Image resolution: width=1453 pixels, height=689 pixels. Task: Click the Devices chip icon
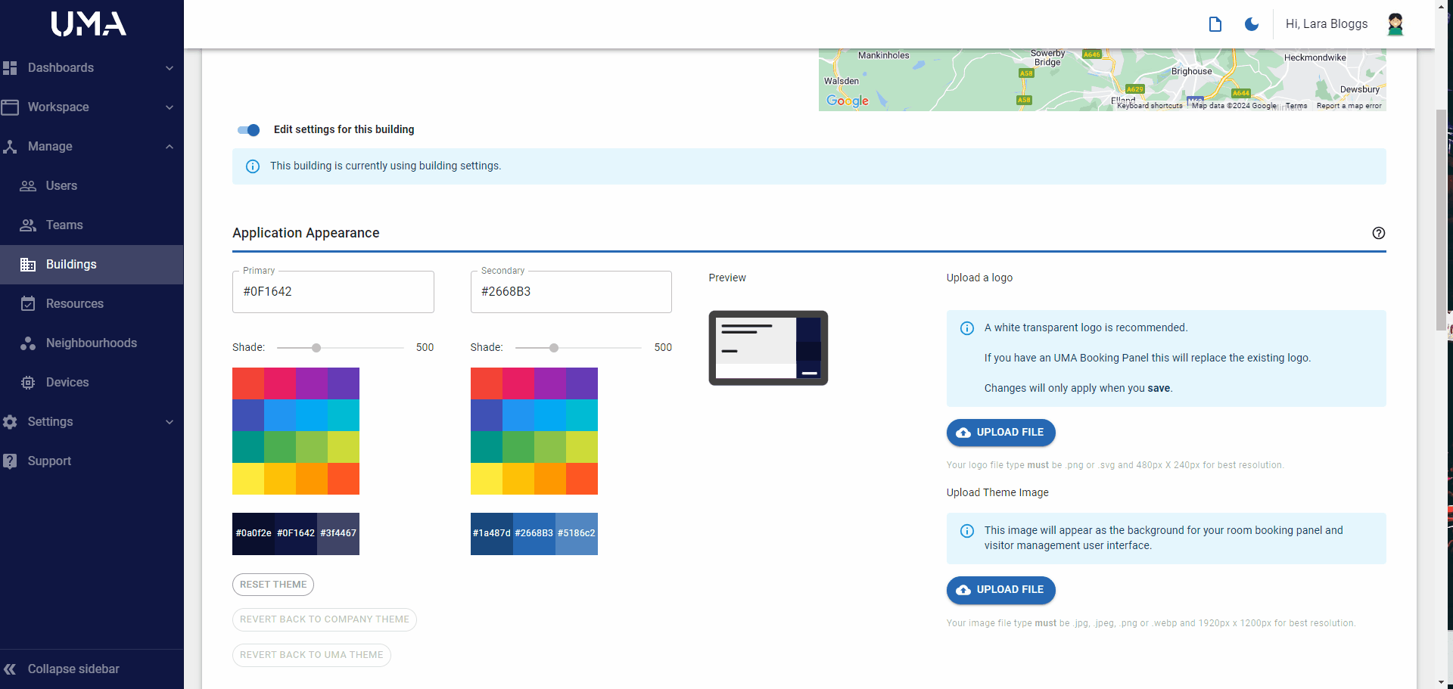coord(28,383)
